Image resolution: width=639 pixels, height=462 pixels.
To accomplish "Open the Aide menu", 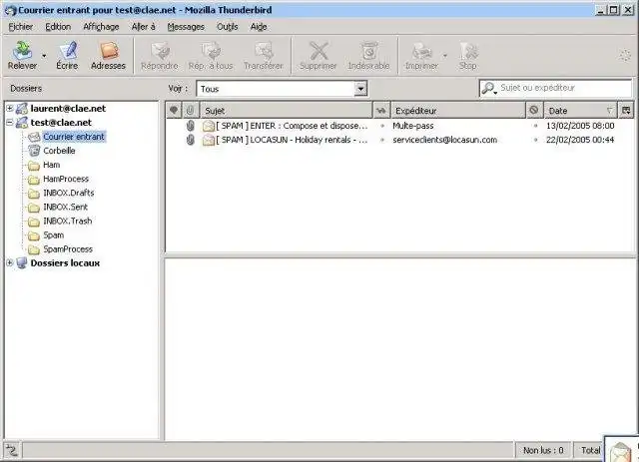I will pyautogui.click(x=259, y=27).
